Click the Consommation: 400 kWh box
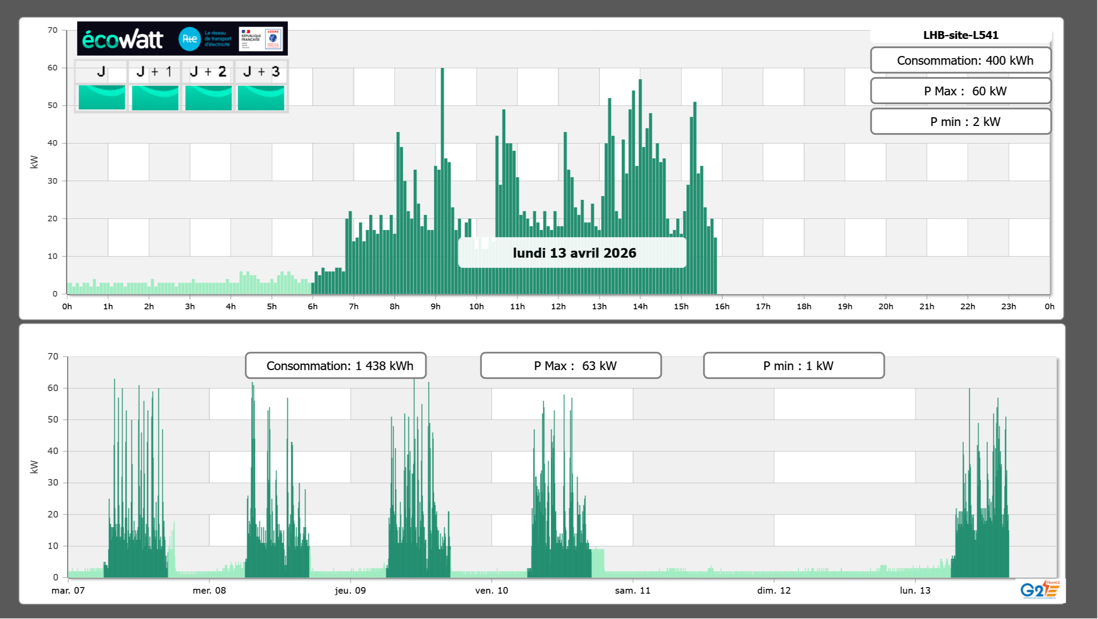1098x619 pixels. click(960, 60)
